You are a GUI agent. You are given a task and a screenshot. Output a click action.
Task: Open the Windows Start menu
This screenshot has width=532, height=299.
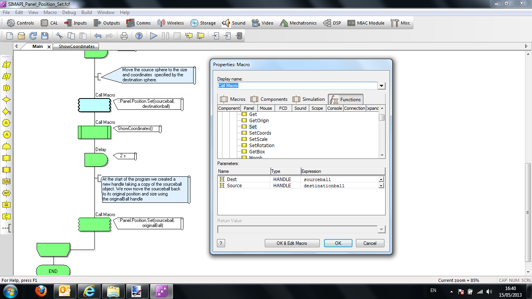[10, 291]
